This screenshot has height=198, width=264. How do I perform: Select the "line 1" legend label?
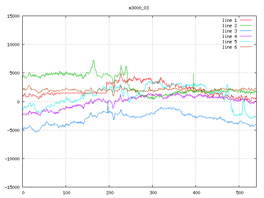pos(229,20)
